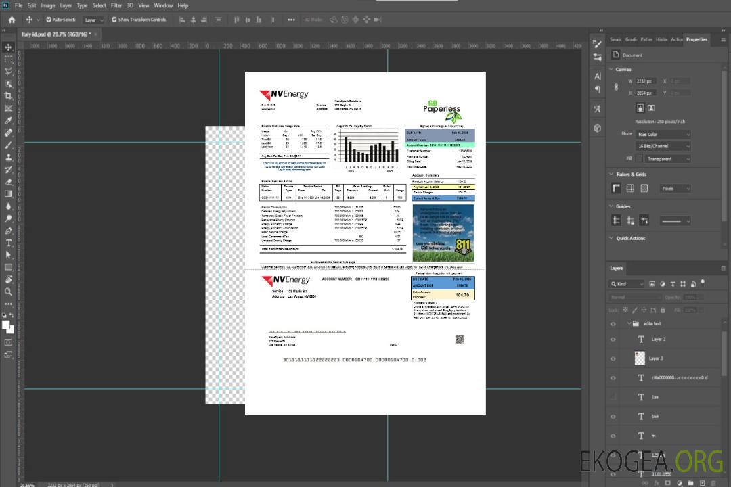Open the Brush Settings panel icon
The height and width of the screenshot is (487, 731).
tap(598, 44)
